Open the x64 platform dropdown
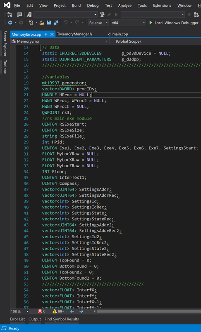 click(128, 23)
